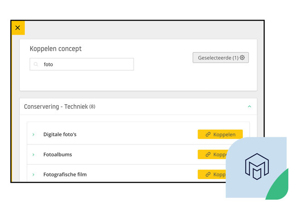Click the chain link icon for Digitale foto's
Viewport: 291px width, 218px height.
pyautogui.click(x=208, y=134)
